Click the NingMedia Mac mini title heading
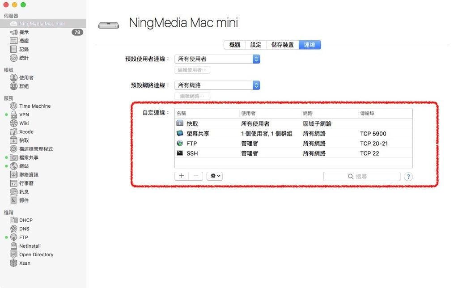Screen dimensions: 458x288 tap(183, 23)
